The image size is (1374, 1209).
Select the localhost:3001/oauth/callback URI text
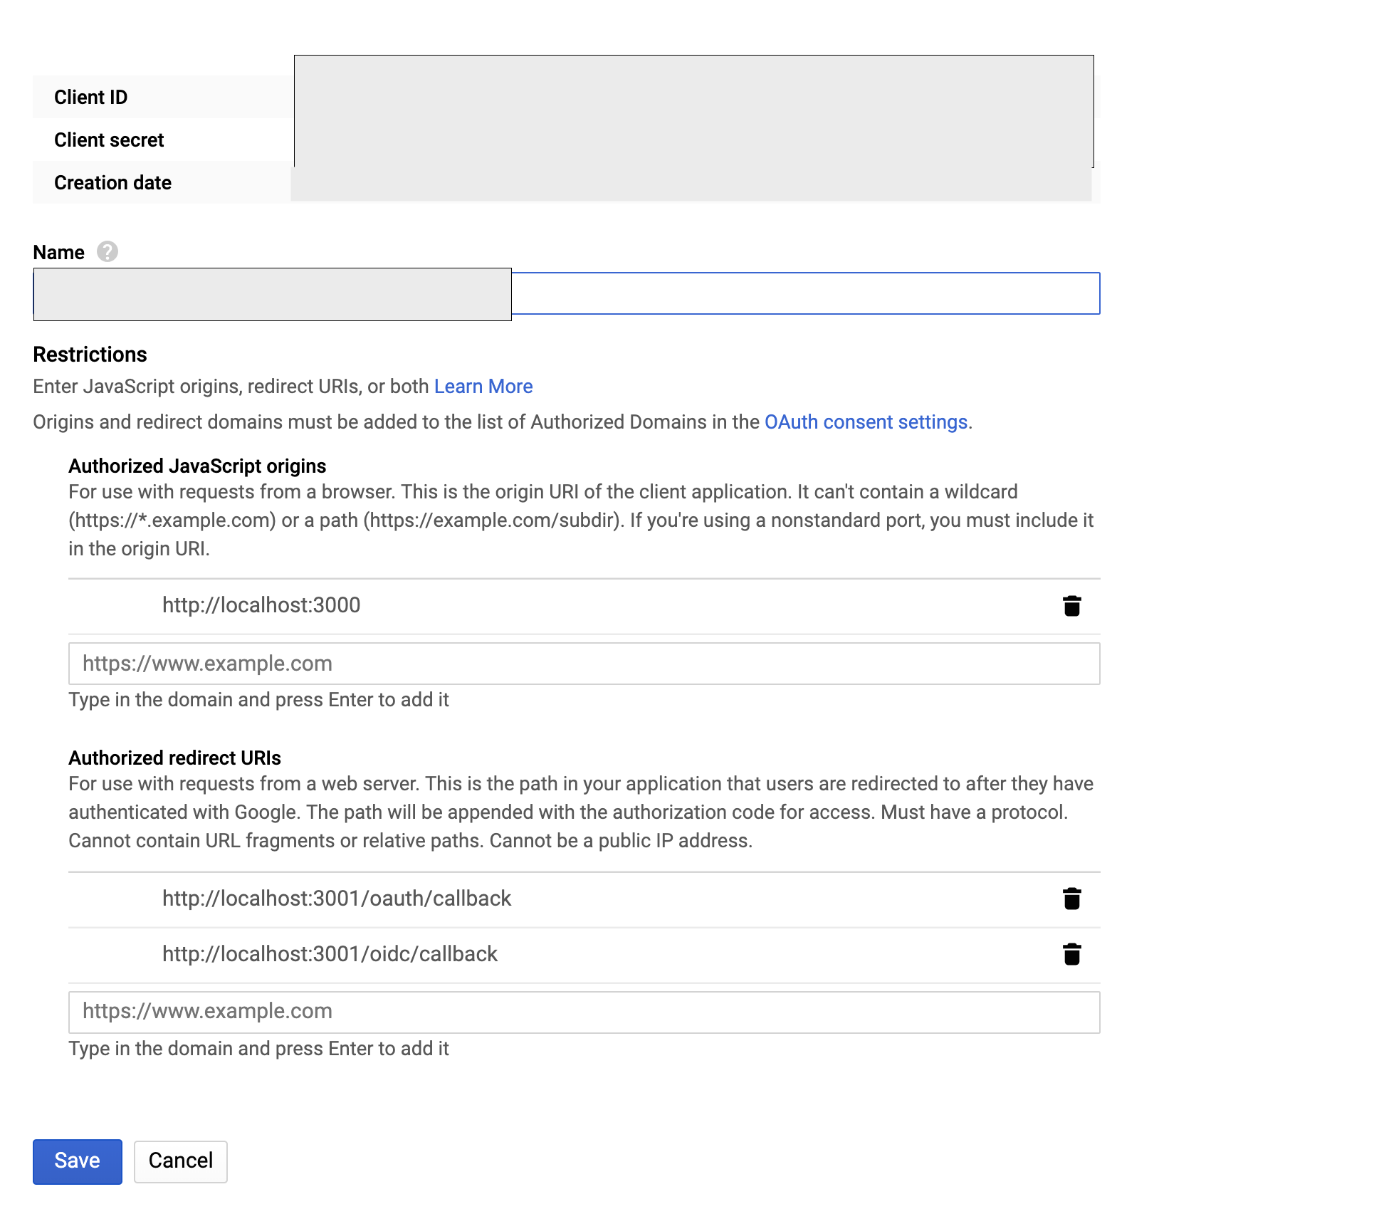tap(337, 899)
